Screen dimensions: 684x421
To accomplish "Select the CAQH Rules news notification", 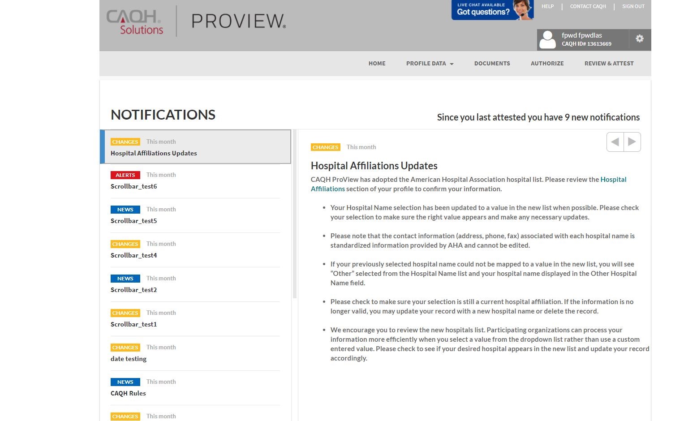I will tap(195, 388).
